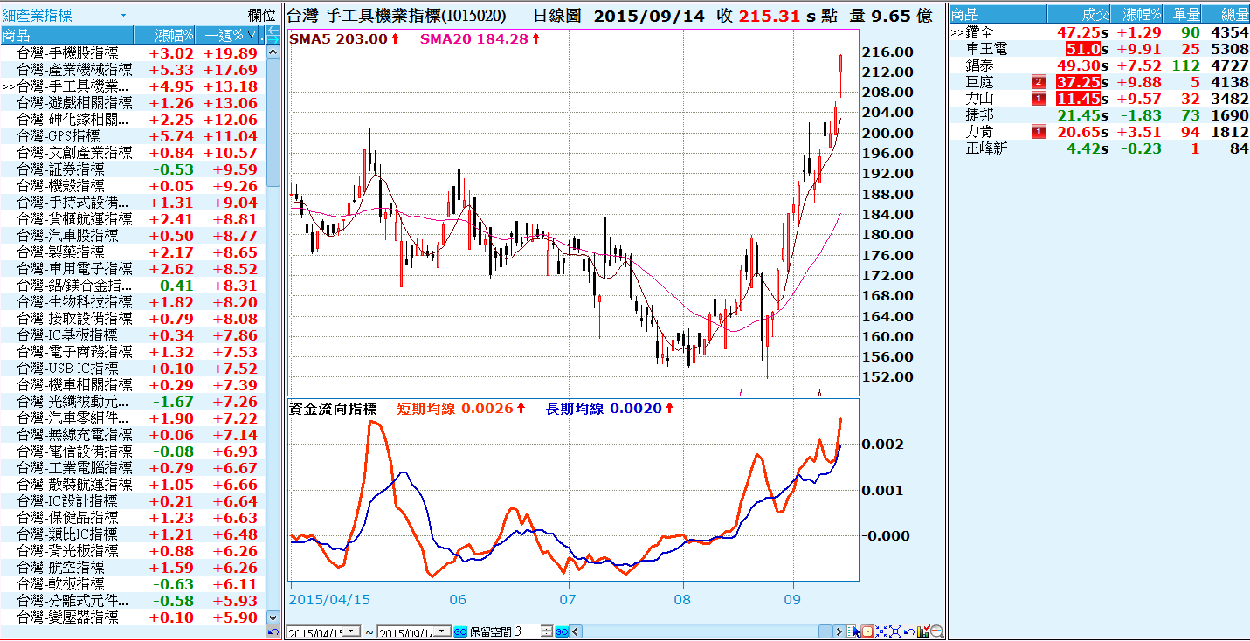Select 台灣-IC基板指標 row
The width and height of the screenshot is (1250, 641).
(x=133, y=334)
